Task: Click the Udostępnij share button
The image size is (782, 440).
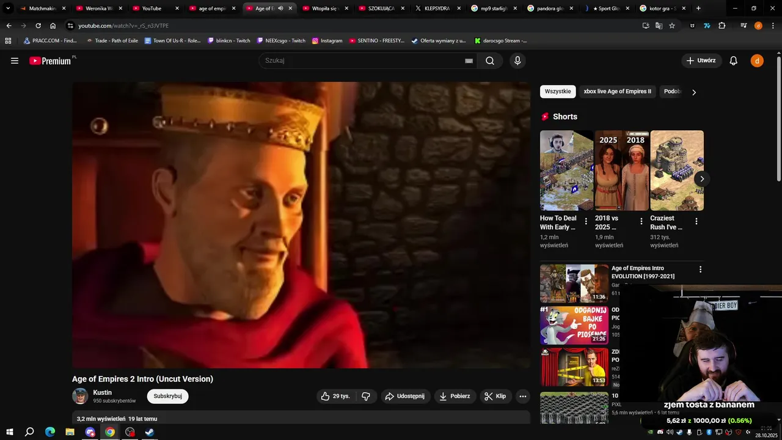Action: (406, 396)
